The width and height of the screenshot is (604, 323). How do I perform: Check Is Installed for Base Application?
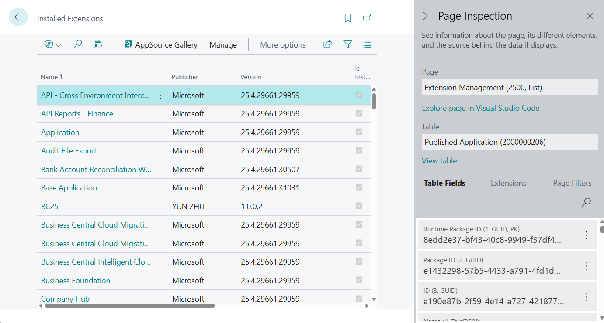pos(359,187)
